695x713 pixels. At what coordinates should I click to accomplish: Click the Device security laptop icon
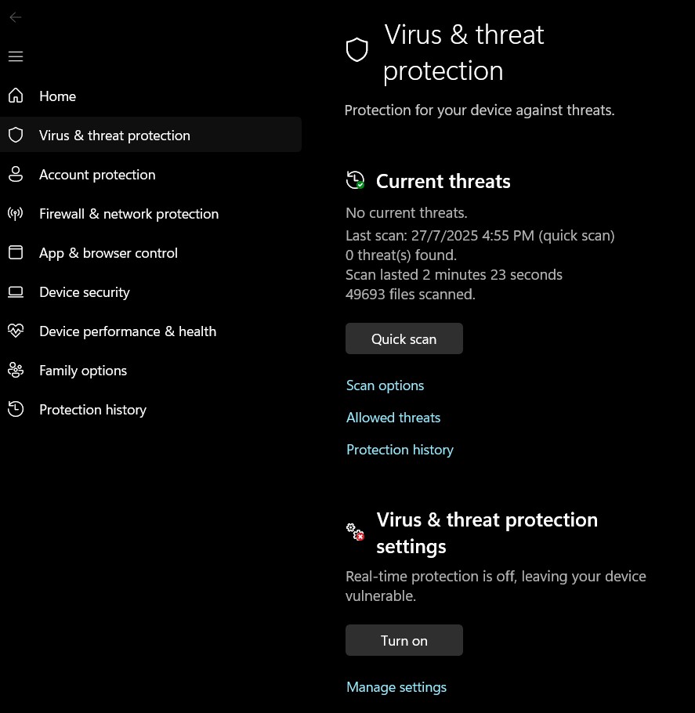[16, 292]
